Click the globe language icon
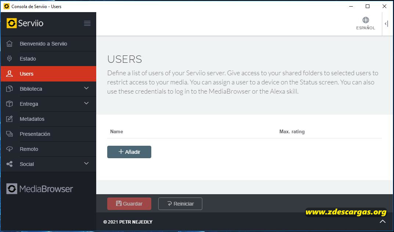This screenshot has width=394, height=232. [366, 20]
